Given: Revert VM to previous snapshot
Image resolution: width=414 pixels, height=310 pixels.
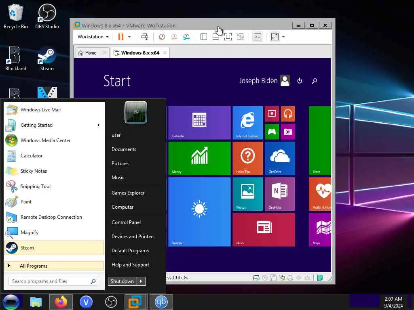Looking at the screenshot, I should click(x=174, y=37).
